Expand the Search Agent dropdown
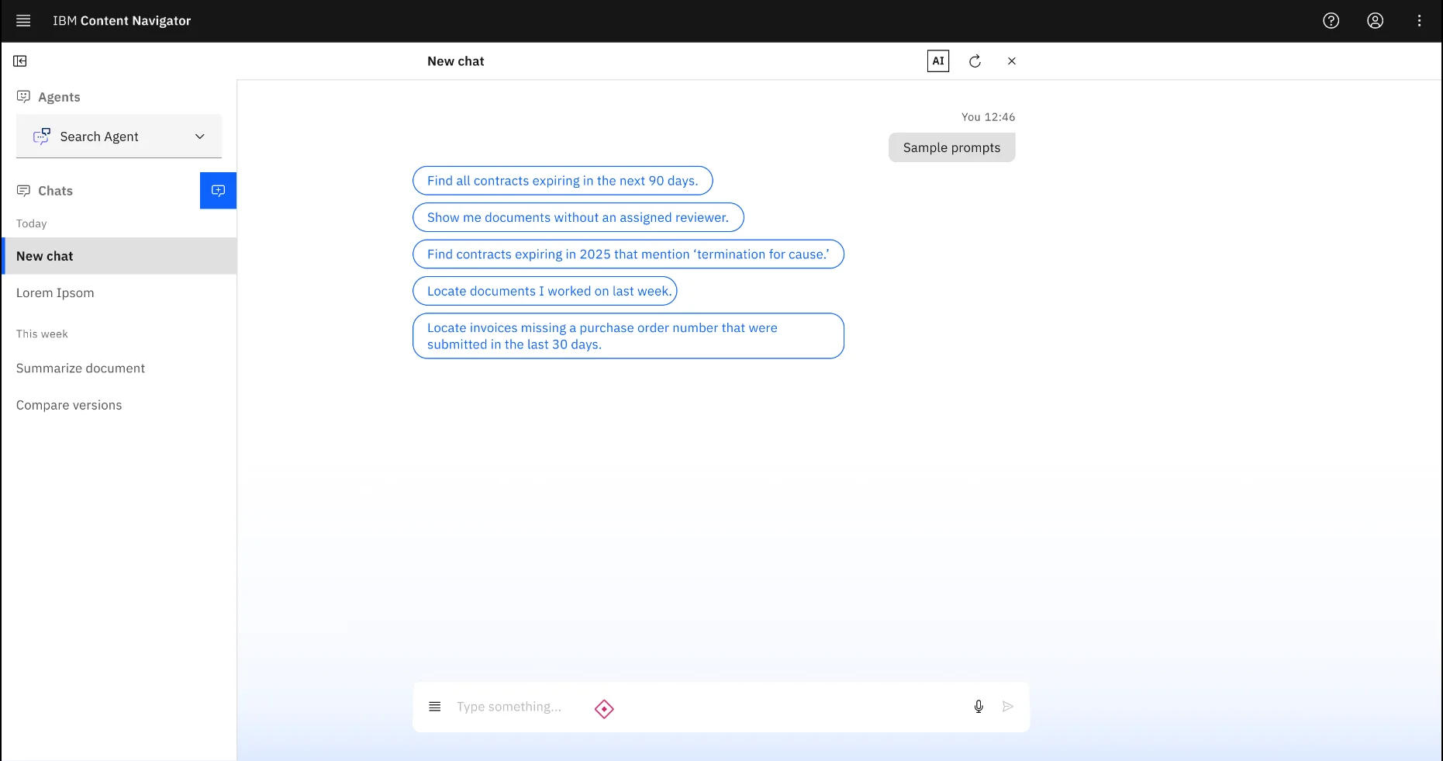Viewport: 1443px width, 761px height. (119, 137)
